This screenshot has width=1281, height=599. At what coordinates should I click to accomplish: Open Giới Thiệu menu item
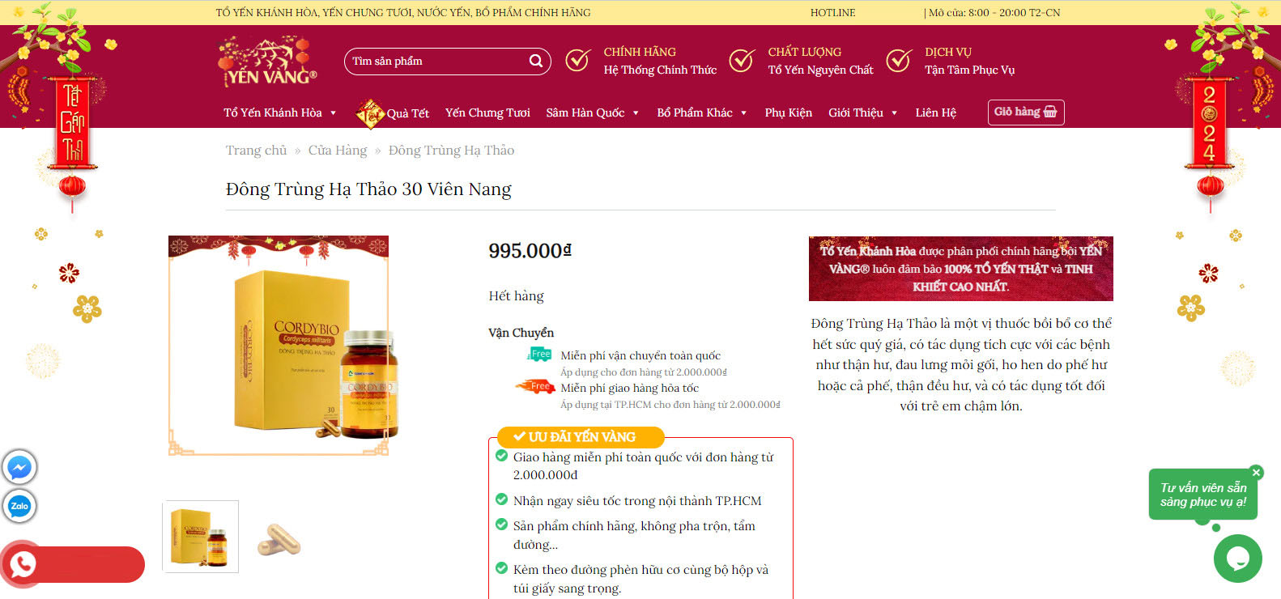(x=856, y=113)
